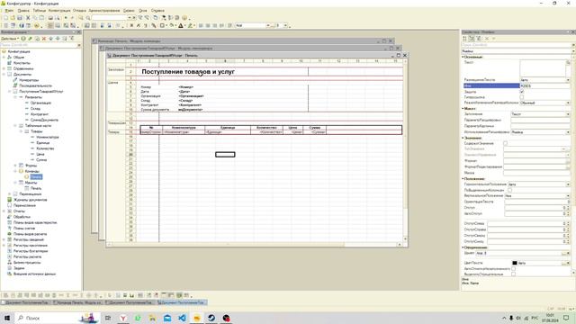Click the move down arrow in the configuration tree toolbar
This screenshot has width=576, height=324.
pyautogui.click(x=58, y=39)
